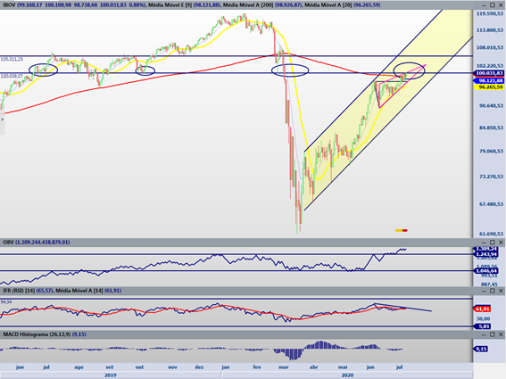Screen dimensions: 506x379
Task: Maximize the IFR (RSI) indicator panel
Action: [493, 291]
